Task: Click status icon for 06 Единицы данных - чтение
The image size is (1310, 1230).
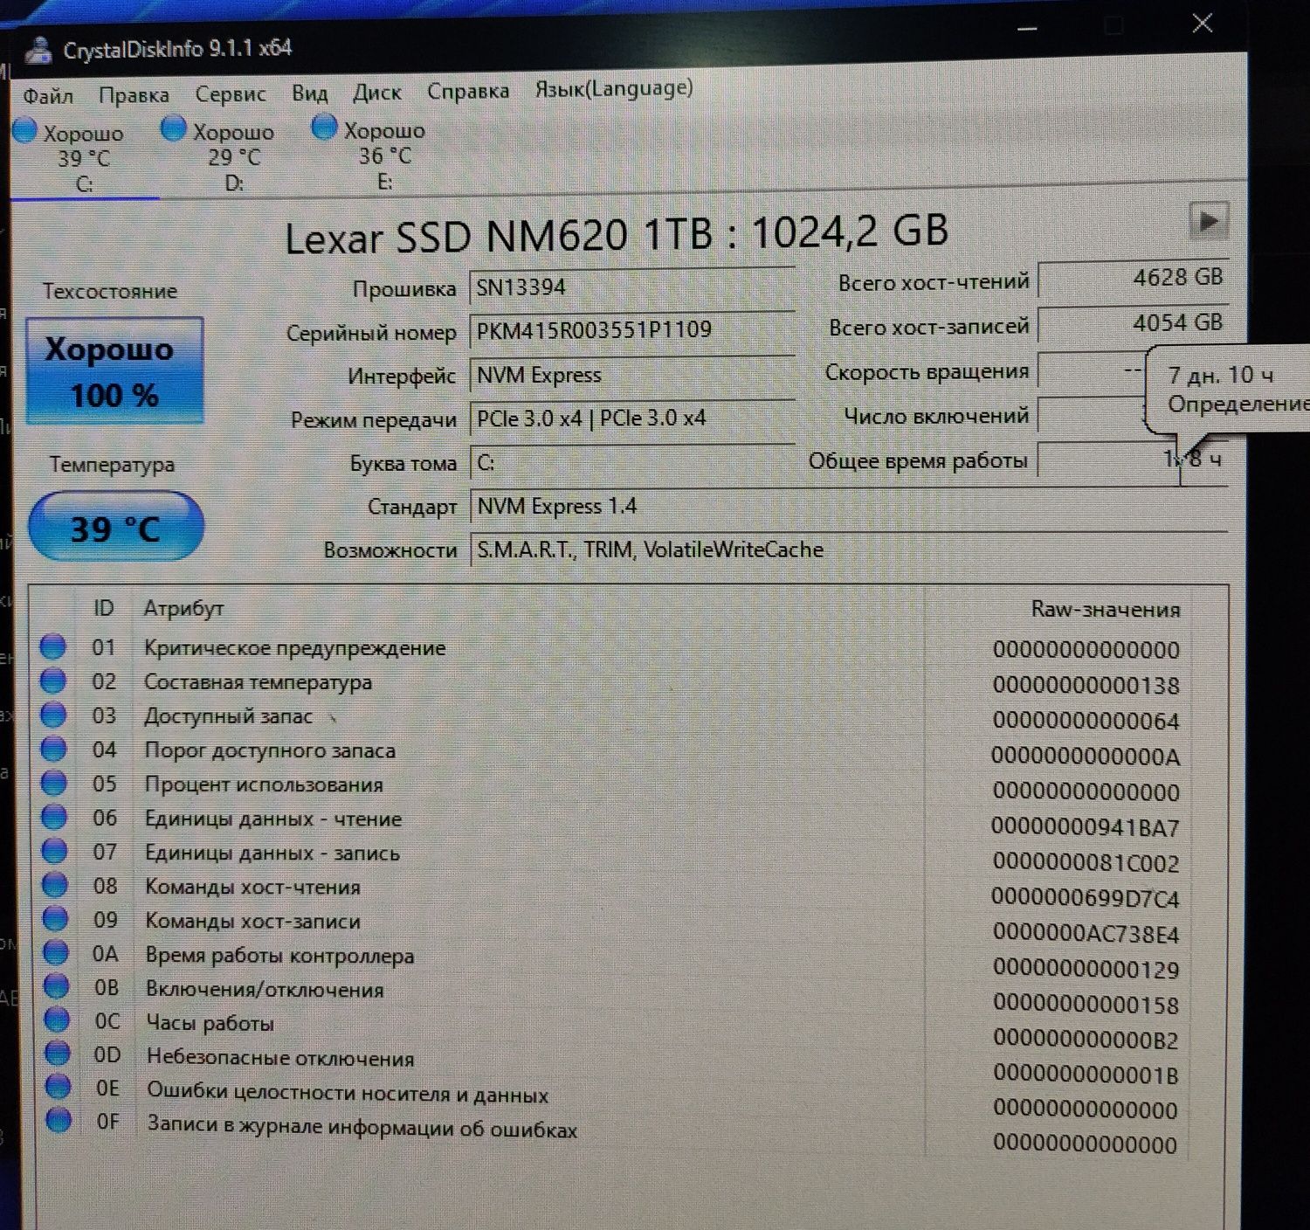Action: 54,817
